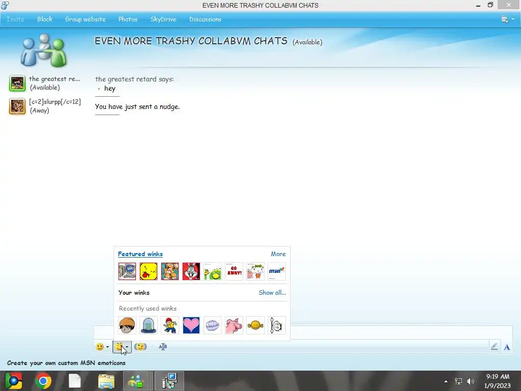521x391 pixels.
Task: Send the yellow face with tomato wink
Action: (149, 271)
